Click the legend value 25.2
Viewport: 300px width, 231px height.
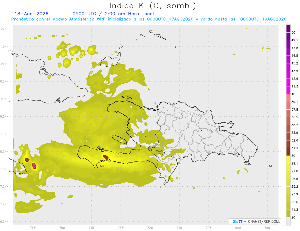(x=295, y=186)
